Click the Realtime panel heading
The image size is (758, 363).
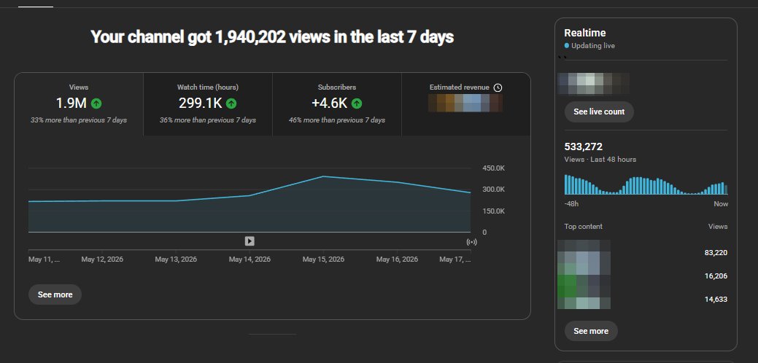point(585,33)
